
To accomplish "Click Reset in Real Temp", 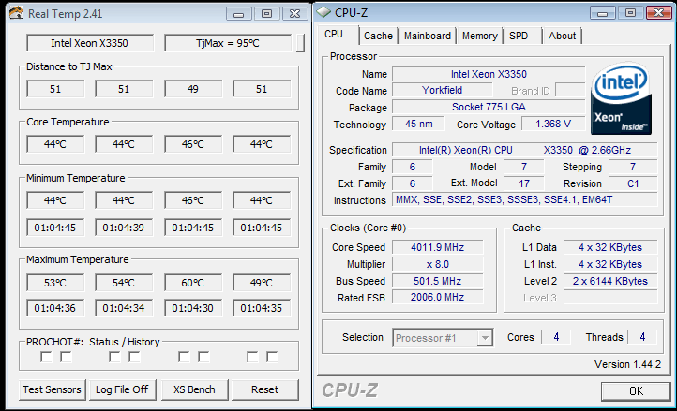I will tap(265, 389).
